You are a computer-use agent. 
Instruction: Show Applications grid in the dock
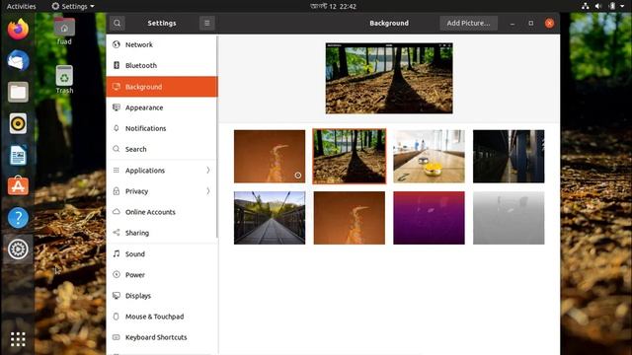(x=18, y=339)
